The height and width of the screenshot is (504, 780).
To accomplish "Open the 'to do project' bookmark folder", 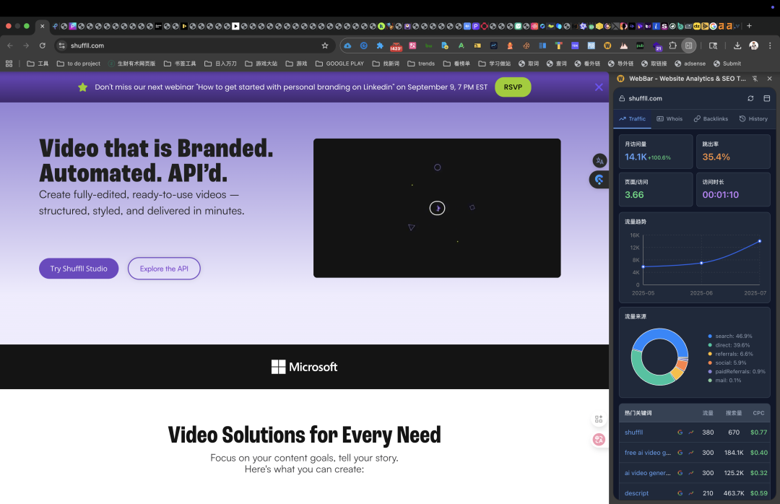I will click(79, 64).
